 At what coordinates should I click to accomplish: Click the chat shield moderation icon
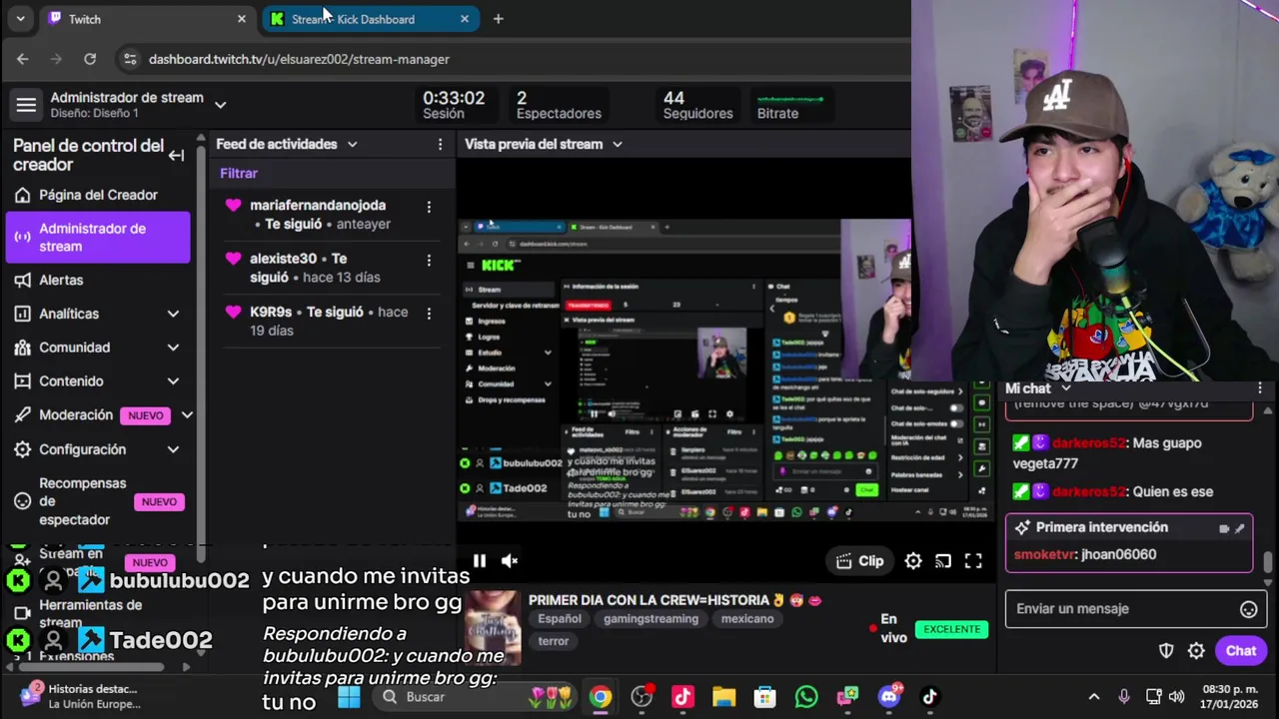1166,651
